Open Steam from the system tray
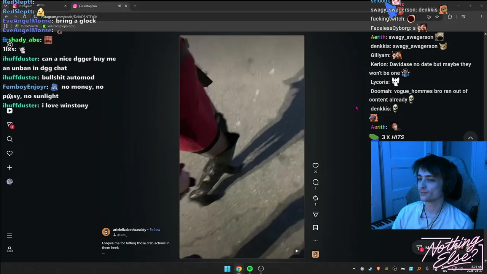 [x=370, y=269]
